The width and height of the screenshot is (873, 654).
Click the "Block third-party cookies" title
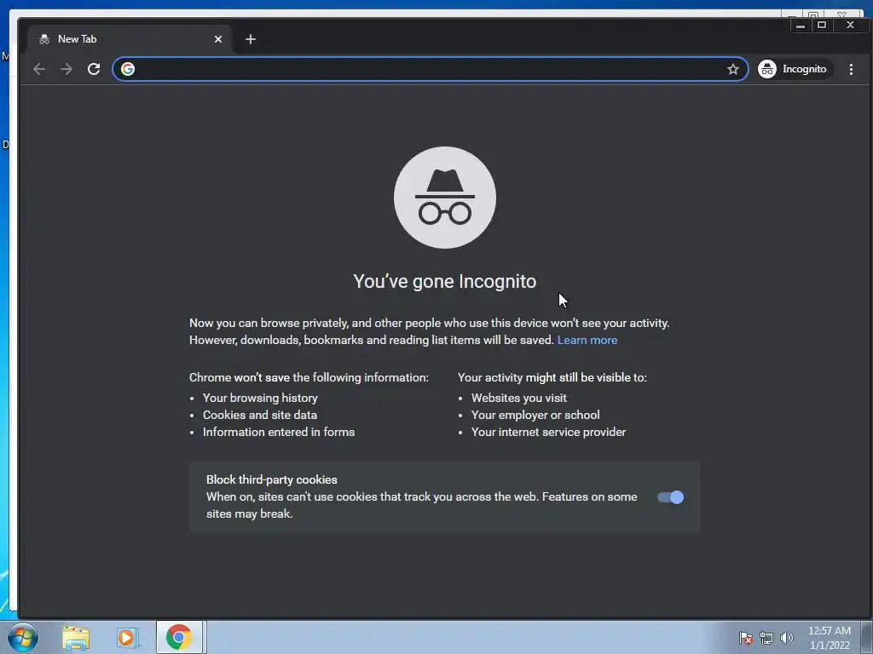pyautogui.click(x=272, y=479)
